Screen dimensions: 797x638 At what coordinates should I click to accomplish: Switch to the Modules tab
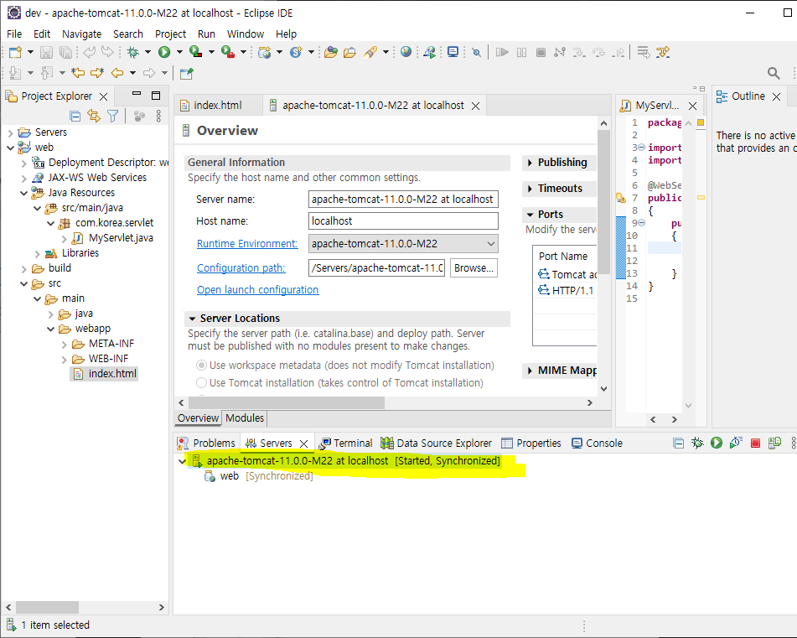click(245, 418)
